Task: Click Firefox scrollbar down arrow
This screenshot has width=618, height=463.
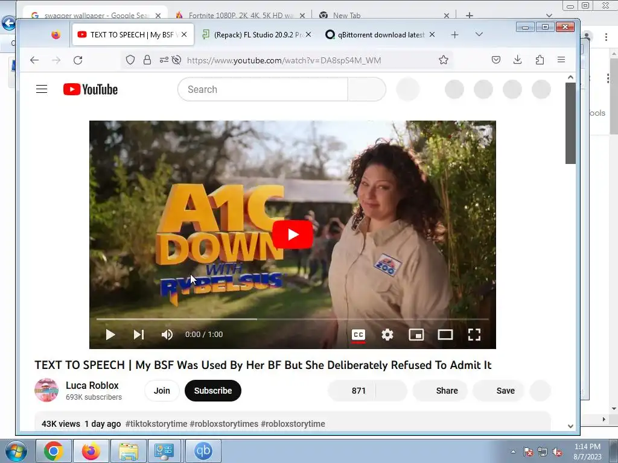Action: click(570, 426)
